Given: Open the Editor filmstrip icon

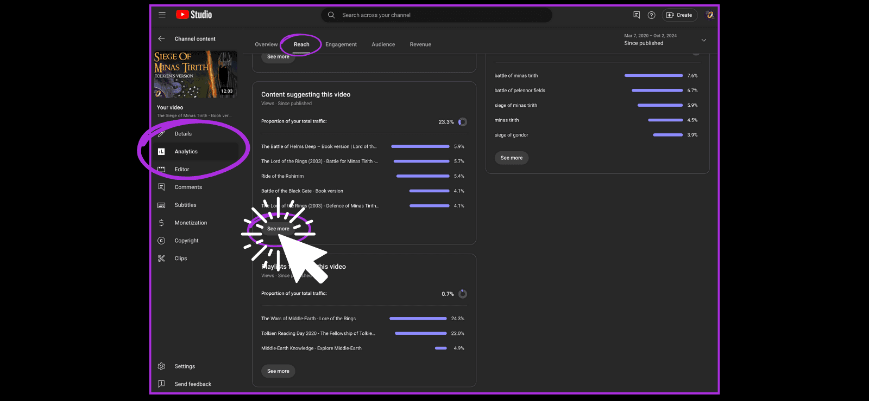Looking at the screenshot, I should 161,170.
